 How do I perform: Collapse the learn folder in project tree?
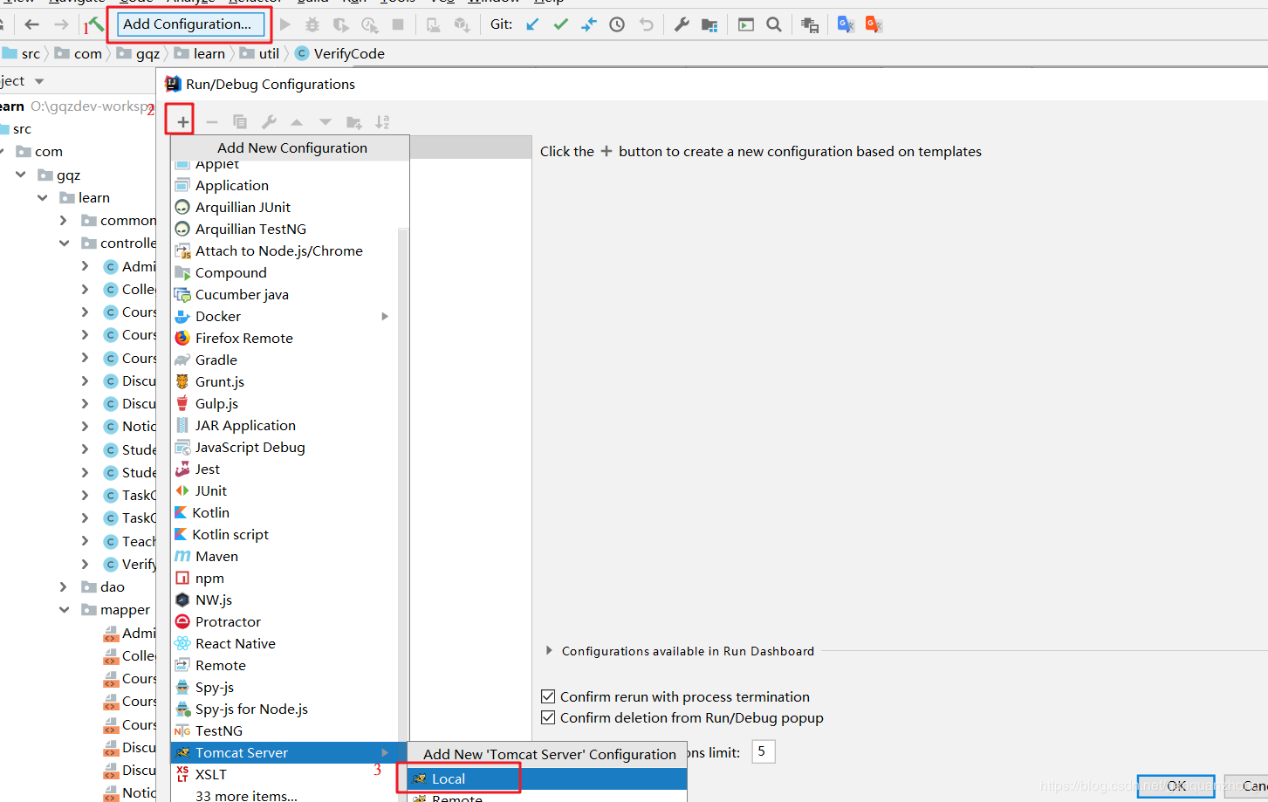point(42,197)
